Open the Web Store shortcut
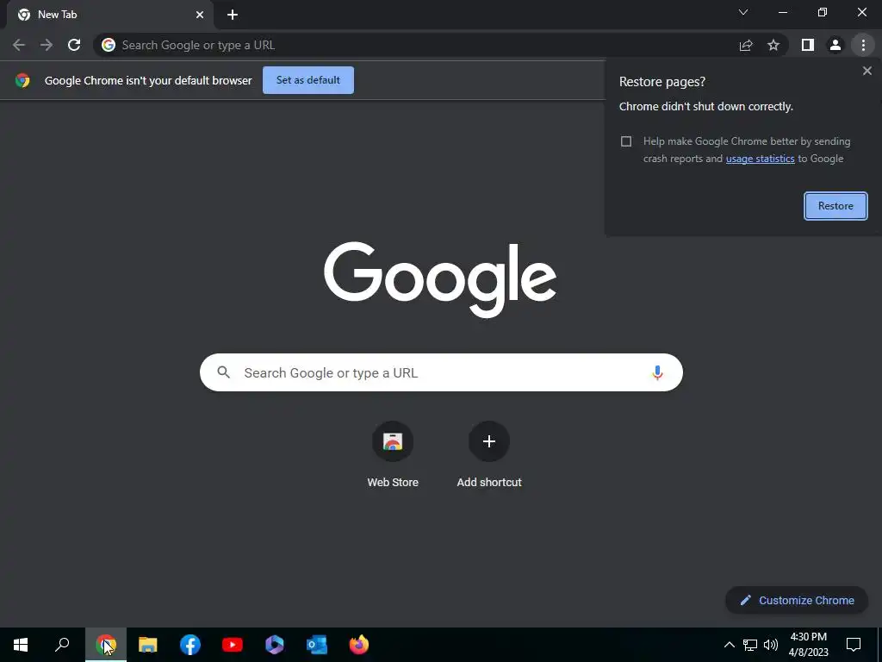Image resolution: width=882 pixels, height=662 pixels. point(393,454)
